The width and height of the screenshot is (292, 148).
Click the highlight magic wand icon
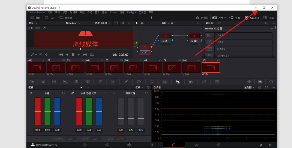point(44,28)
